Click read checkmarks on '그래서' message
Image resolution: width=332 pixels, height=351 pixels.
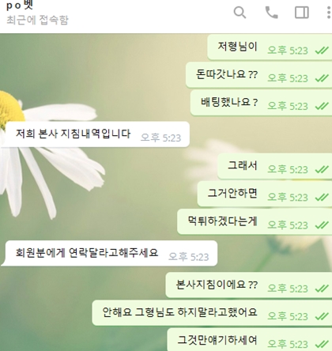click(322, 169)
